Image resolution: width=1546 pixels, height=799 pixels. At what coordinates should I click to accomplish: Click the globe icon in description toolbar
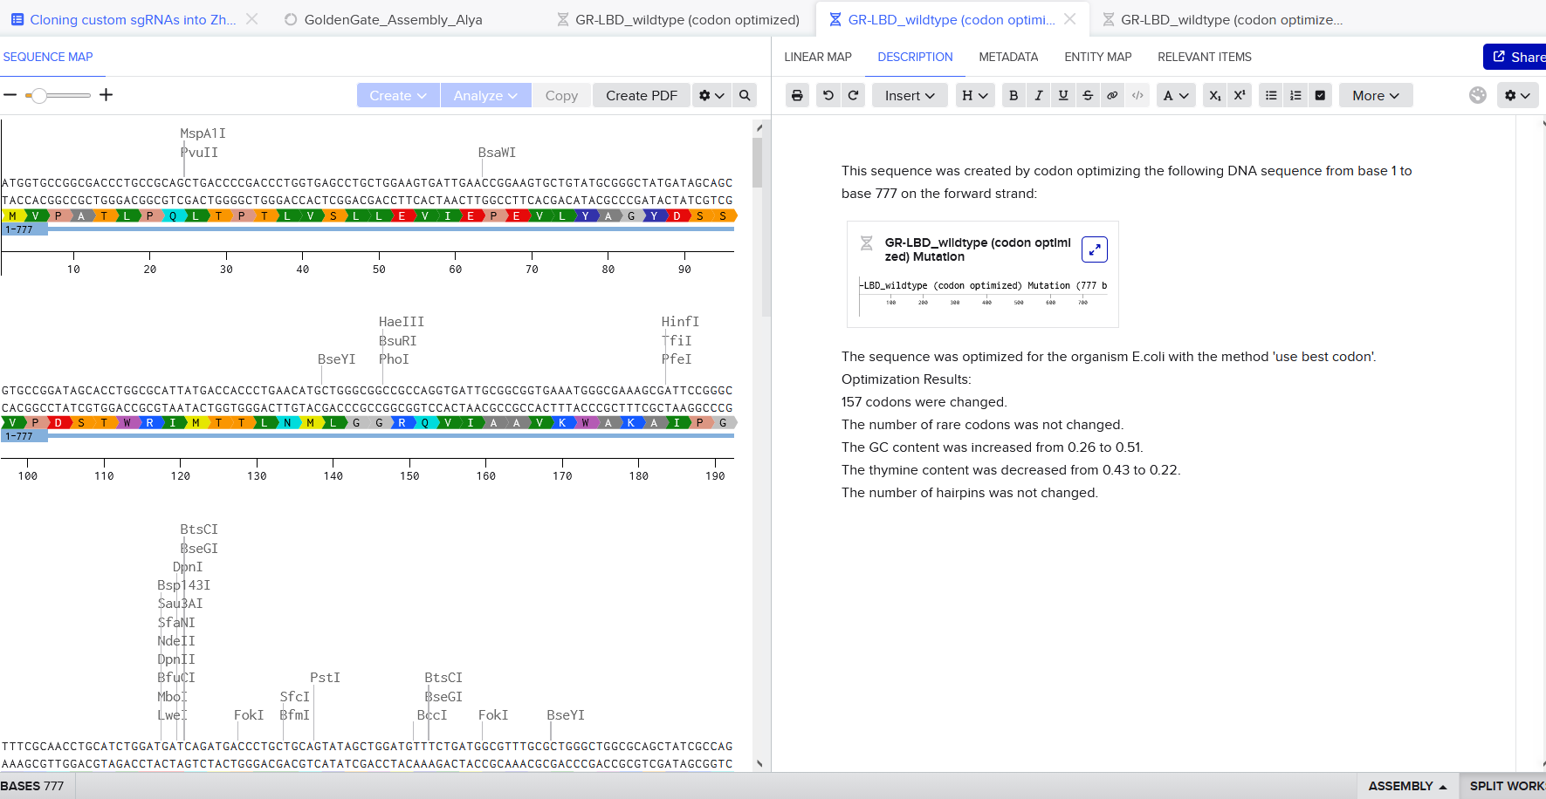pyautogui.click(x=1477, y=96)
